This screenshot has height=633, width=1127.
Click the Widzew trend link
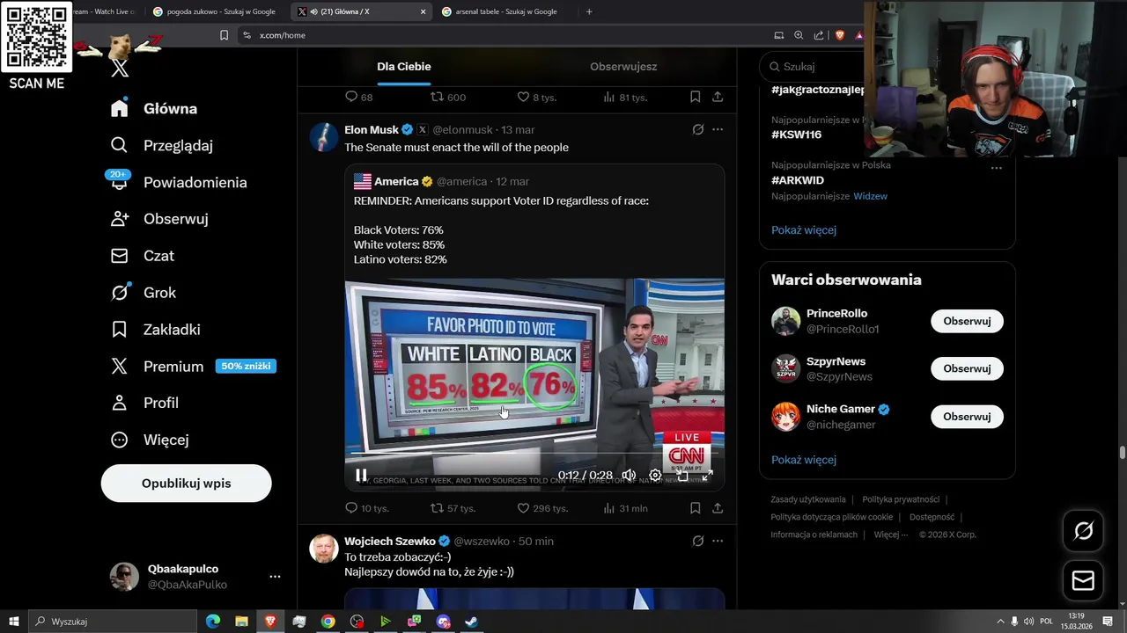click(x=870, y=196)
